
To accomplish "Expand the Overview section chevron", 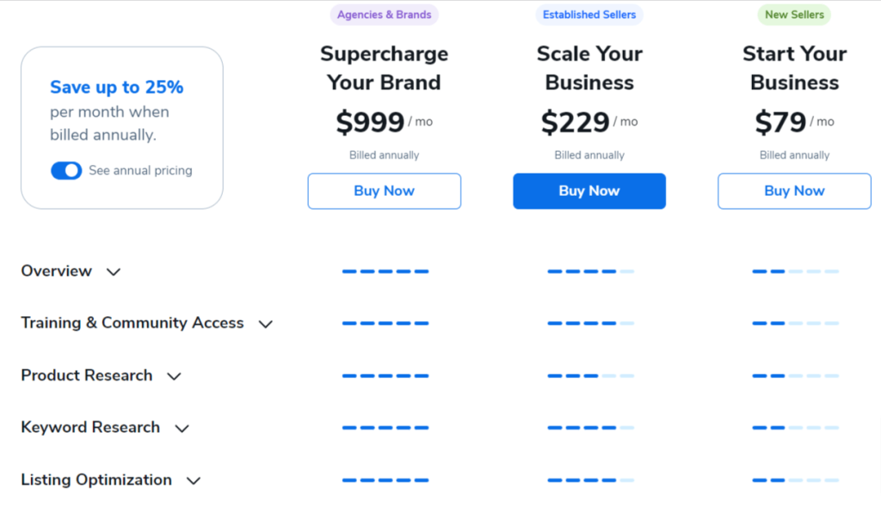I will pos(114,272).
